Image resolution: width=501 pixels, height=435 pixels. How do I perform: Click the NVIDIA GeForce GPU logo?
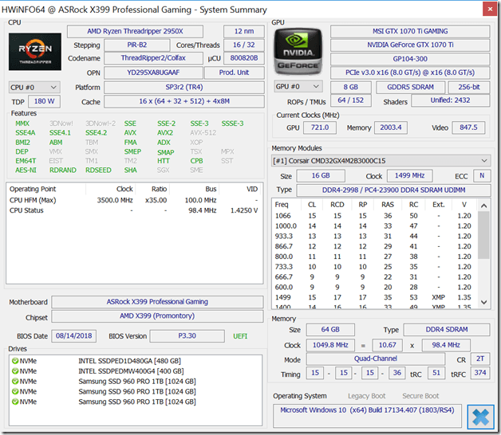pos(298,51)
